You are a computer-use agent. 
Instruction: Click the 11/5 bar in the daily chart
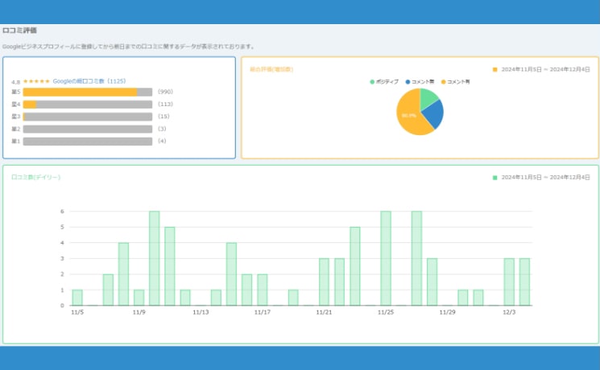click(77, 298)
